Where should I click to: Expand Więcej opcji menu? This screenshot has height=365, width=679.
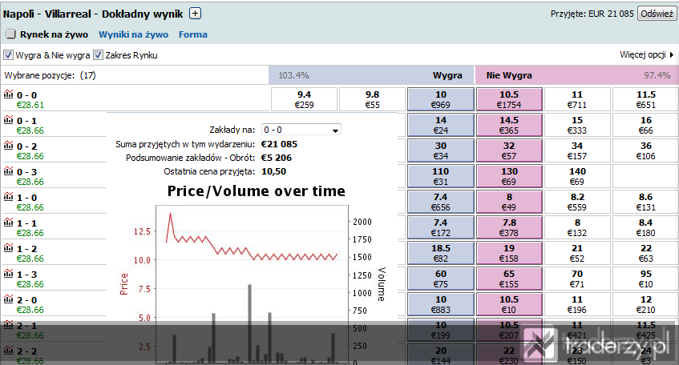click(x=647, y=54)
